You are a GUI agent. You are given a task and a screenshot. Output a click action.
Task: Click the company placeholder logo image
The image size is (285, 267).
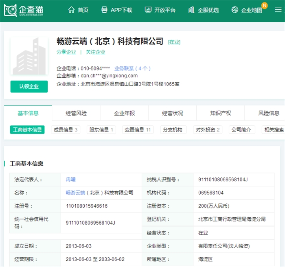pyautogui.click(x=29, y=56)
